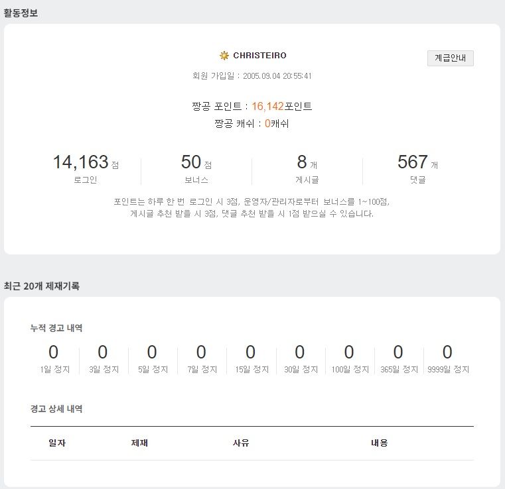Screen dimensions: 505x489
Task: Click the 30일 정지 warning count
Action: point(300,352)
